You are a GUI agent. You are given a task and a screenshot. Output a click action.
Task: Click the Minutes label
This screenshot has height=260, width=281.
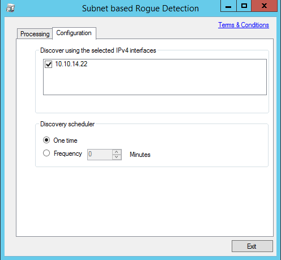point(140,155)
